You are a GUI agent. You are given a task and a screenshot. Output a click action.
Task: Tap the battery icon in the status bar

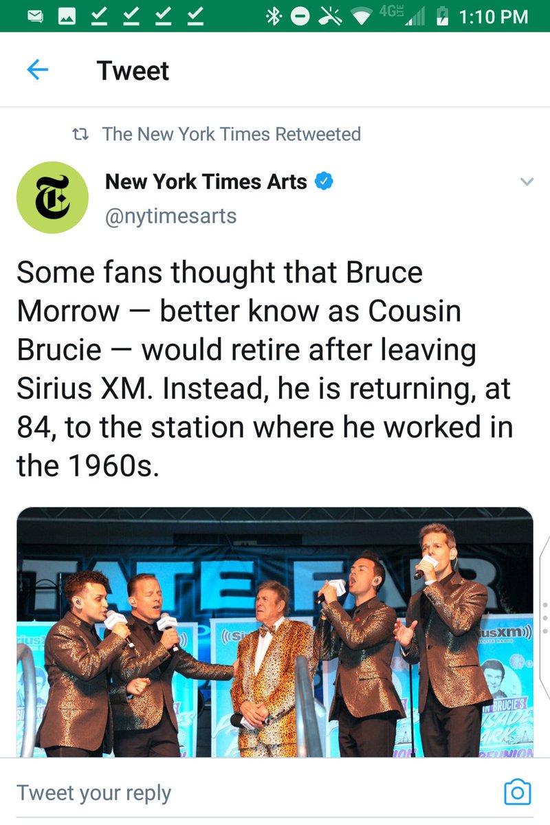(443, 16)
